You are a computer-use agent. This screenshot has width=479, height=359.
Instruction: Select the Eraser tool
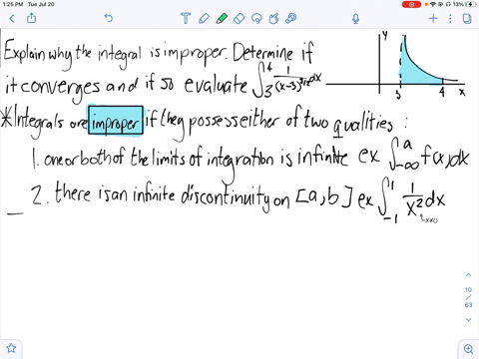pos(239,18)
